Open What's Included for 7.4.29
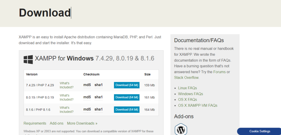 coord(66,85)
